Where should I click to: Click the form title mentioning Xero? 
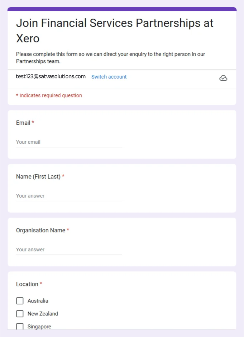pyautogui.click(x=115, y=30)
